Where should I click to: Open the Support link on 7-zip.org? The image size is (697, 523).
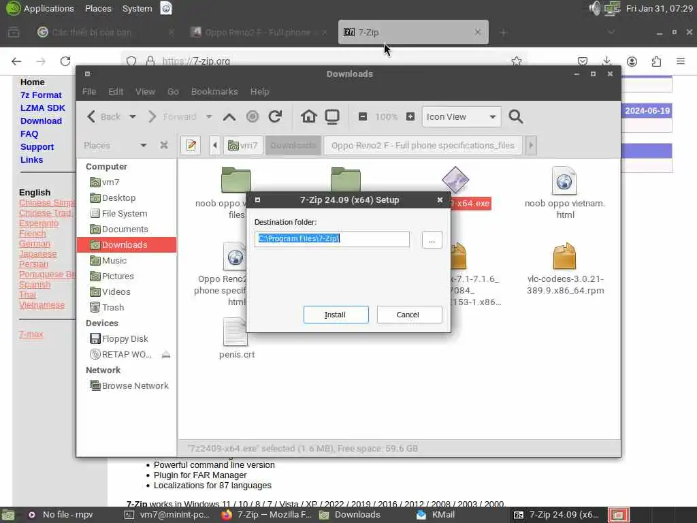pos(37,147)
